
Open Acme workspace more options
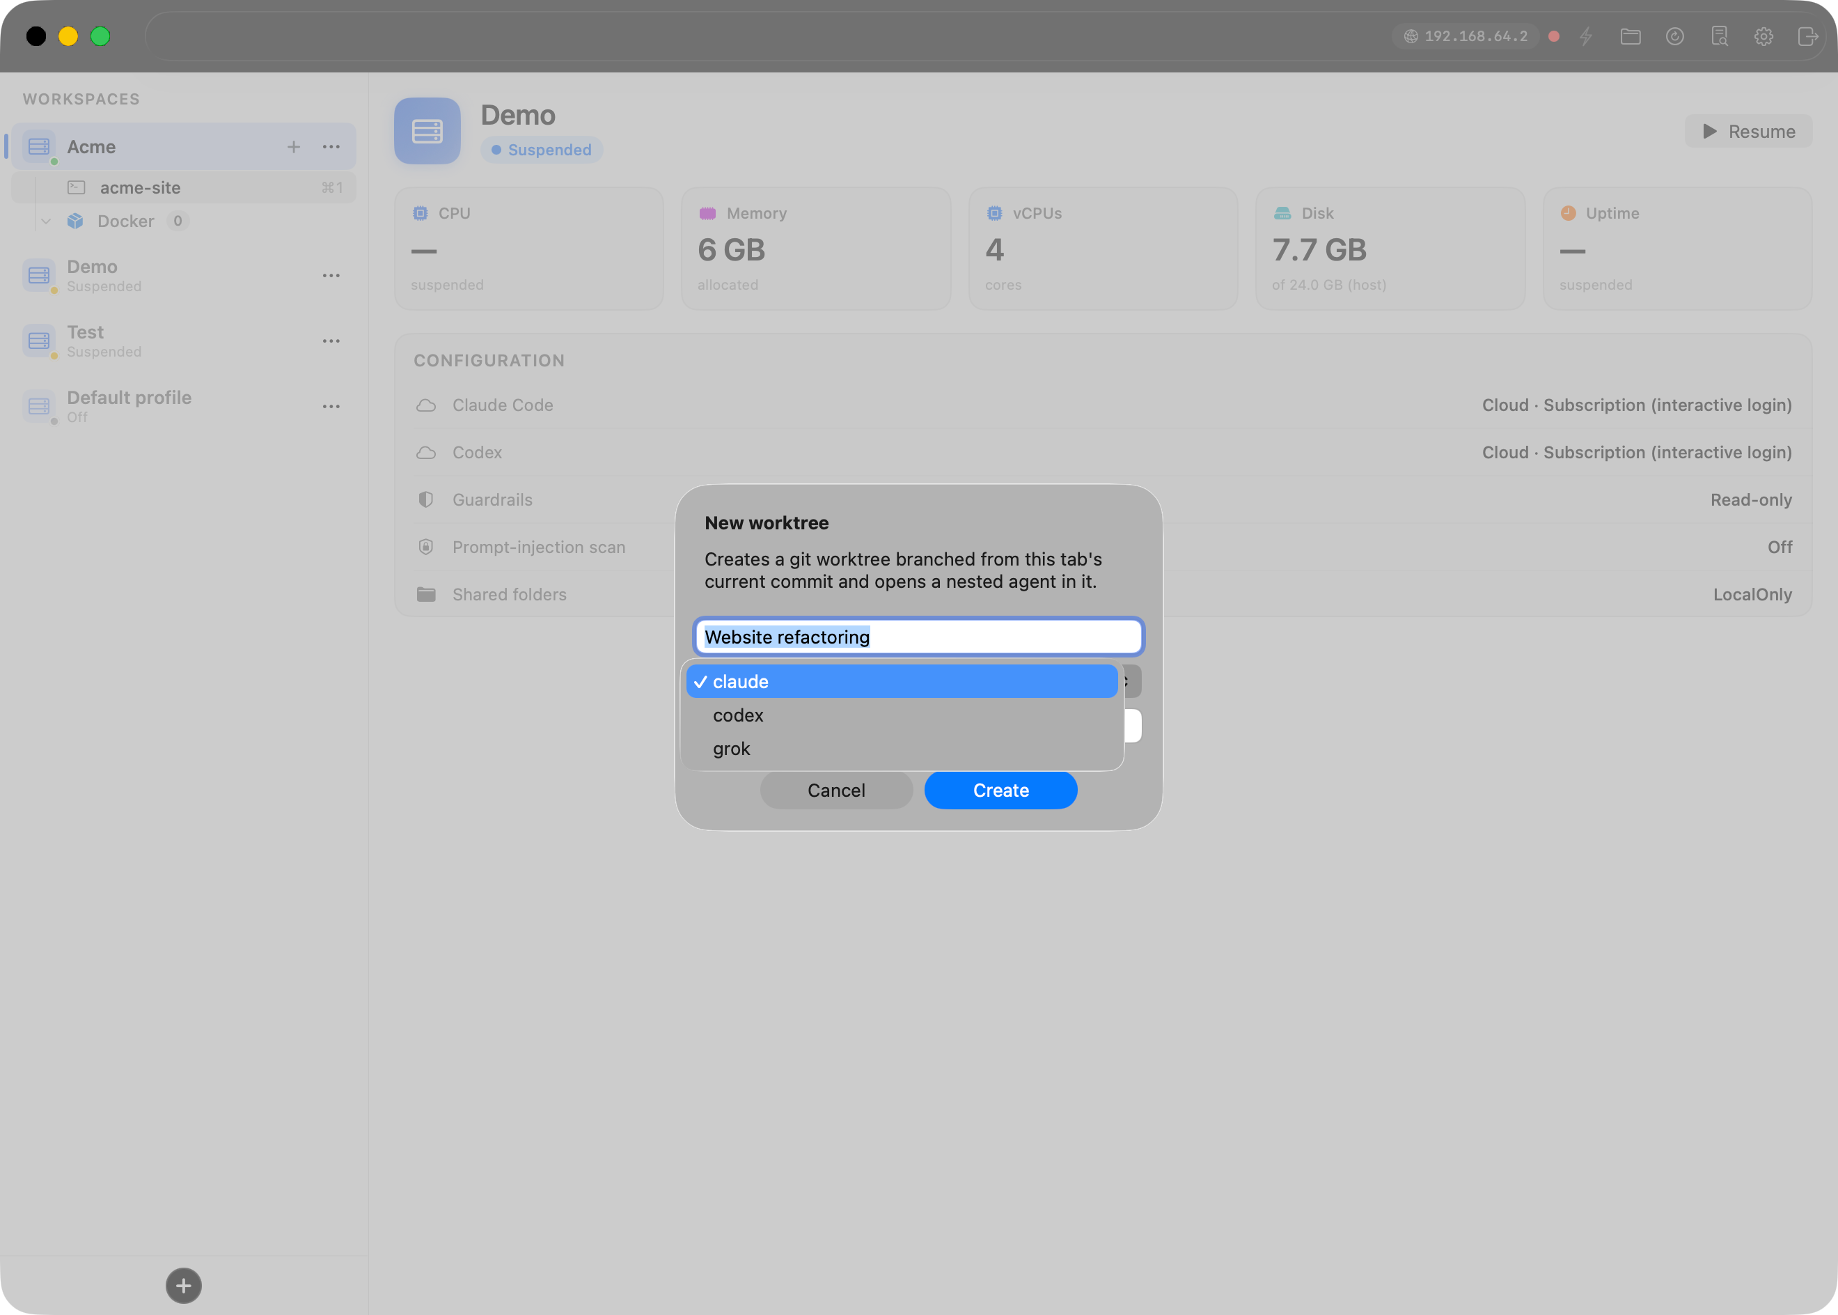pyautogui.click(x=331, y=146)
